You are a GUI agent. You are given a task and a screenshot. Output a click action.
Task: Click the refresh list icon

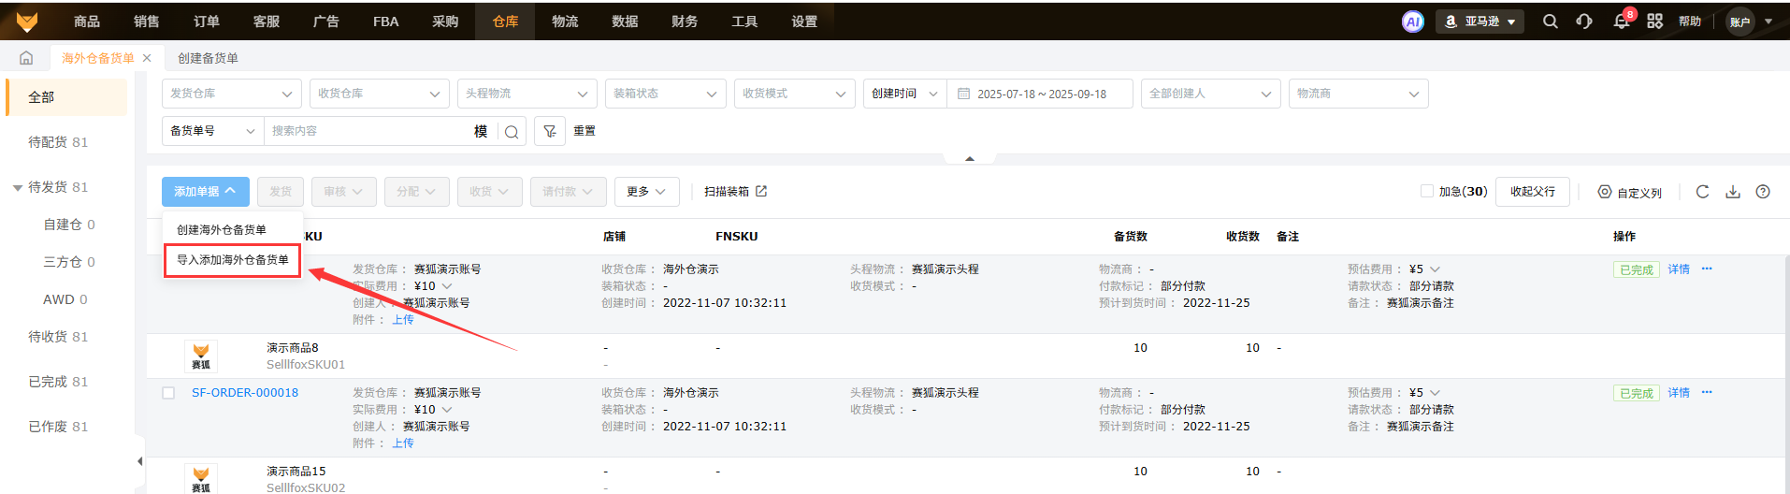tap(1702, 192)
